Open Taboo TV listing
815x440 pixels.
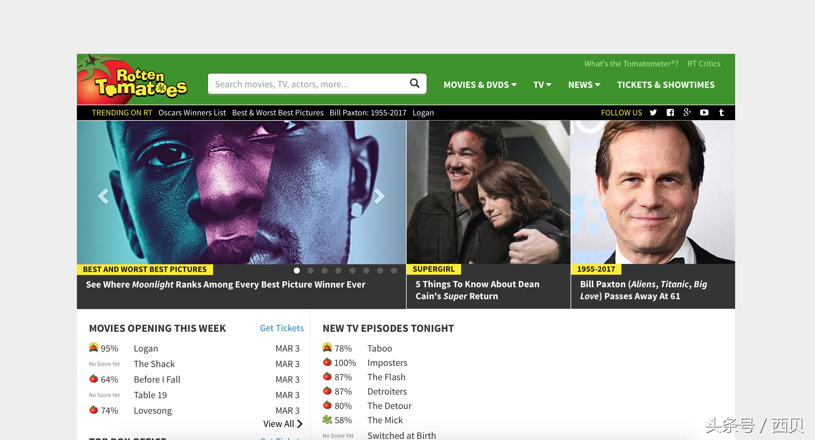[380, 348]
